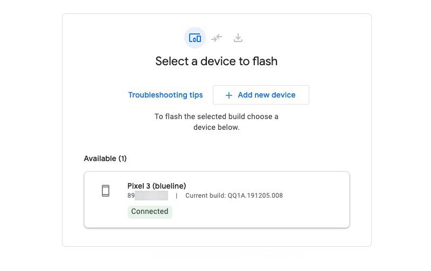Click the Select a device to flash heading

pos(217,61)
